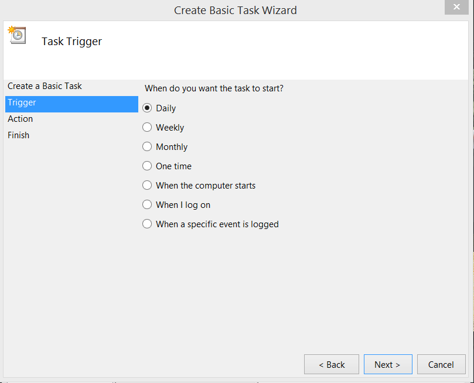Go to Create a Basic Task step
Image resolution: width=474 pixels, height=383 pixels.
[x=45, y=86]
